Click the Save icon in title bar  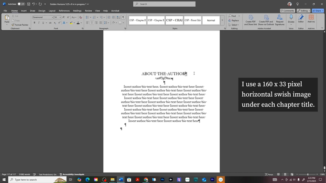point(29,4)
